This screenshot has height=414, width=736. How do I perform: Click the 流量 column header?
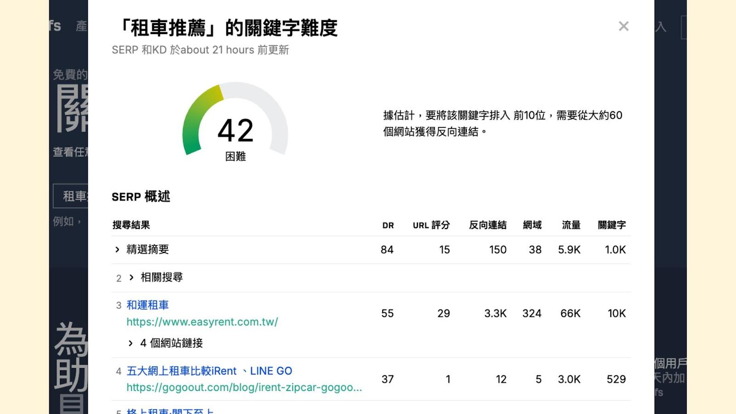571,225
